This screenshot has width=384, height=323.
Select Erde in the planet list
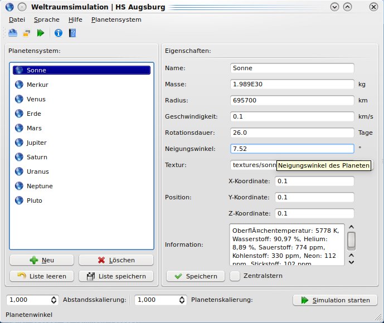(x=34, y=114)
